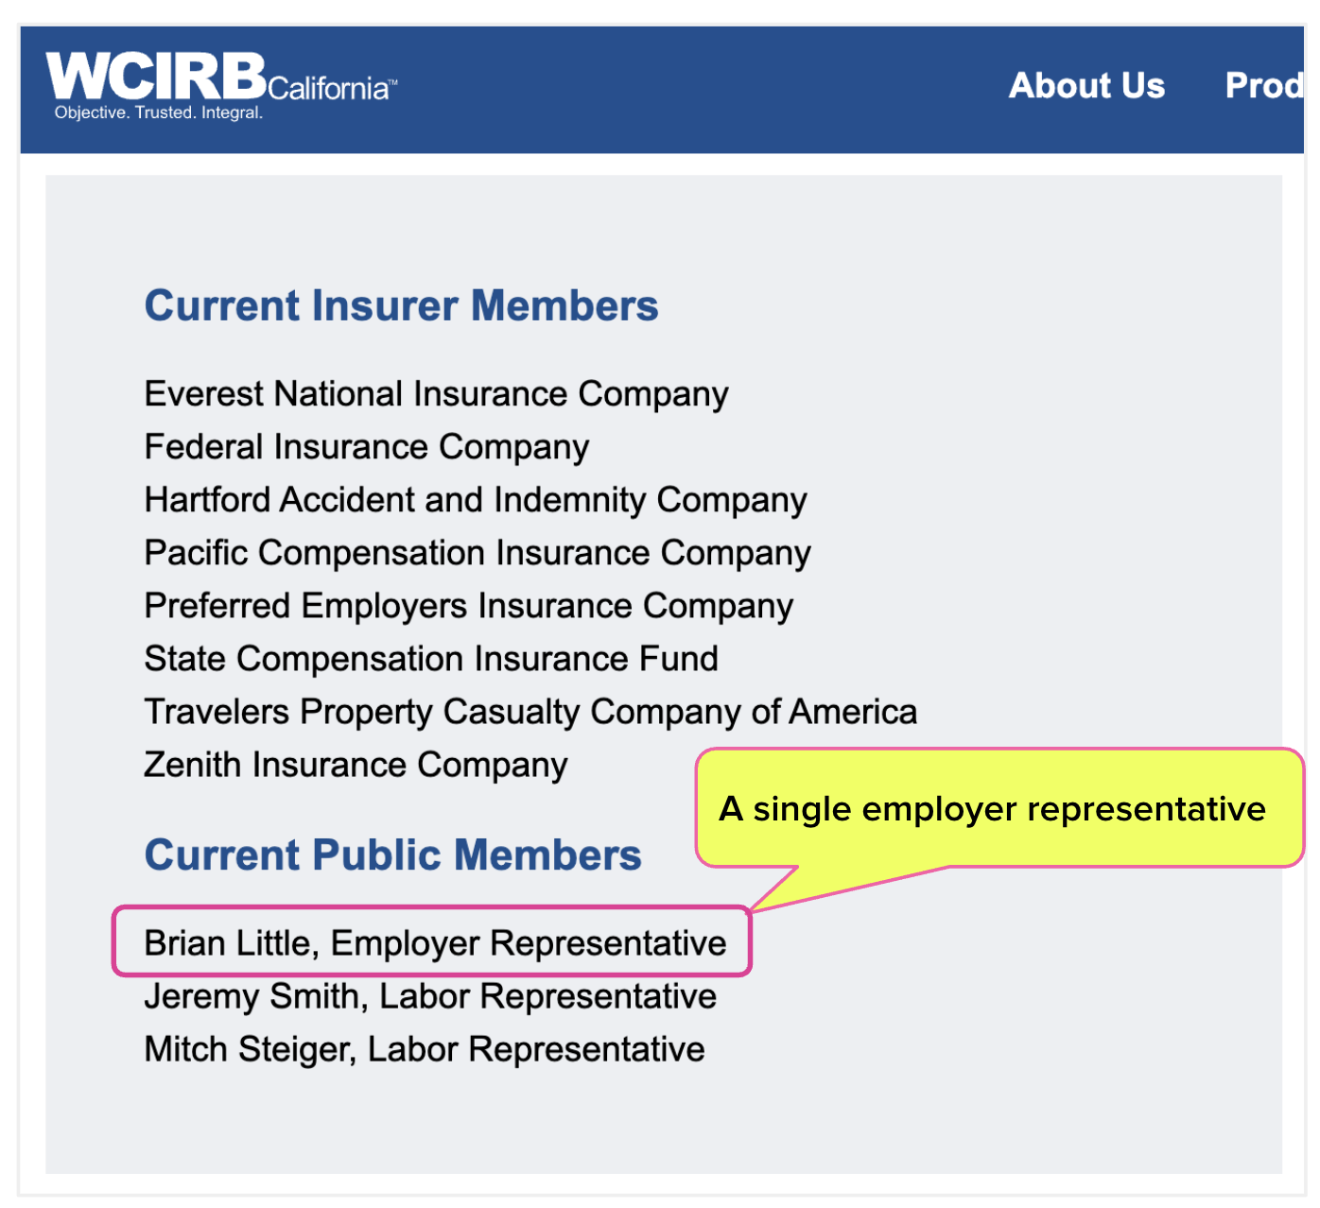Click the yellow single employer representative callout
This screenshot has width=1320, height=1208.
[x=999, y=809]
